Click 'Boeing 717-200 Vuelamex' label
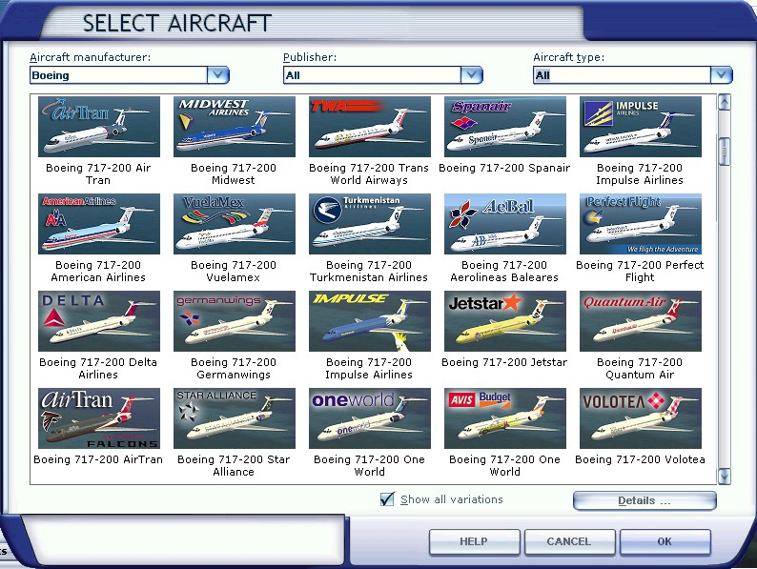Viewport: 757px width, 569px height. click(x=234, y=272)
